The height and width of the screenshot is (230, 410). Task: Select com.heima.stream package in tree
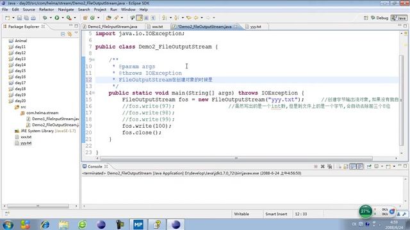click(42, 113)
